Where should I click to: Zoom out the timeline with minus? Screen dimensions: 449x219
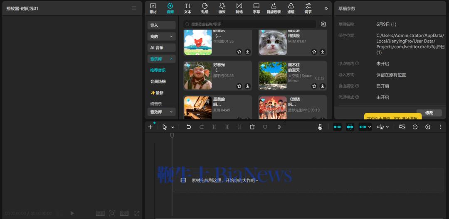click(415, 127)
